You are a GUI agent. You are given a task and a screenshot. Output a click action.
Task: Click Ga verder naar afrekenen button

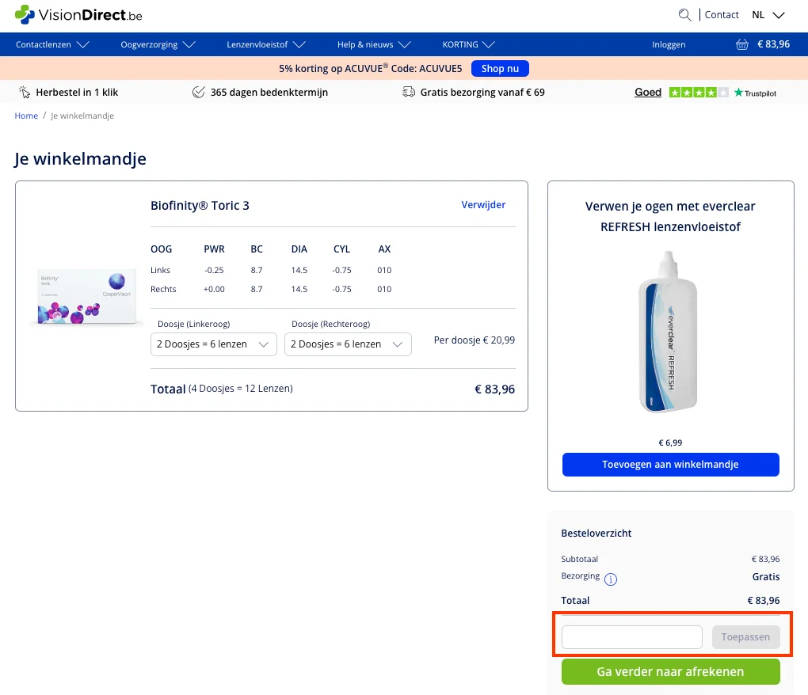pos(670,672)
